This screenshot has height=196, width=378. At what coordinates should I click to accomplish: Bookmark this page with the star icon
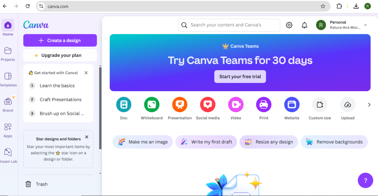tap(323, 6)
